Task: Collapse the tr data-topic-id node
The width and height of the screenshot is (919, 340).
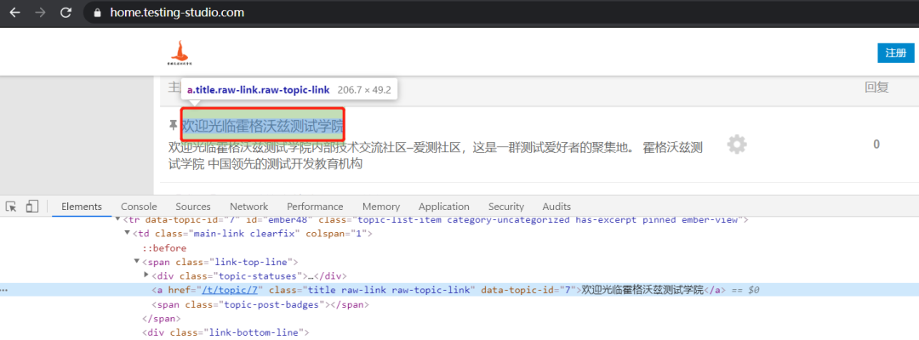Action: [x=117, y=220]
